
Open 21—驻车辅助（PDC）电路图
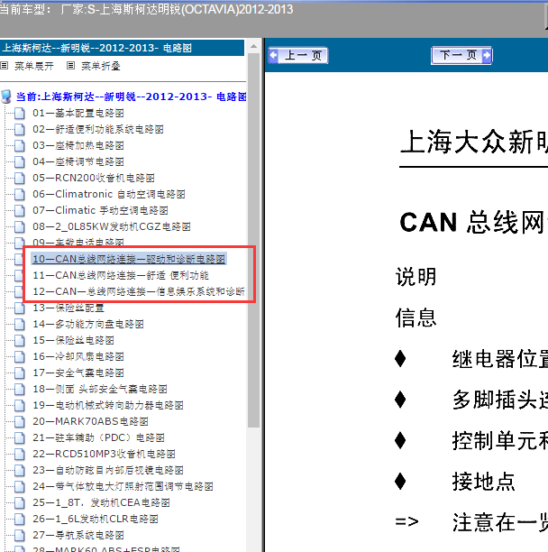point(98,437)
